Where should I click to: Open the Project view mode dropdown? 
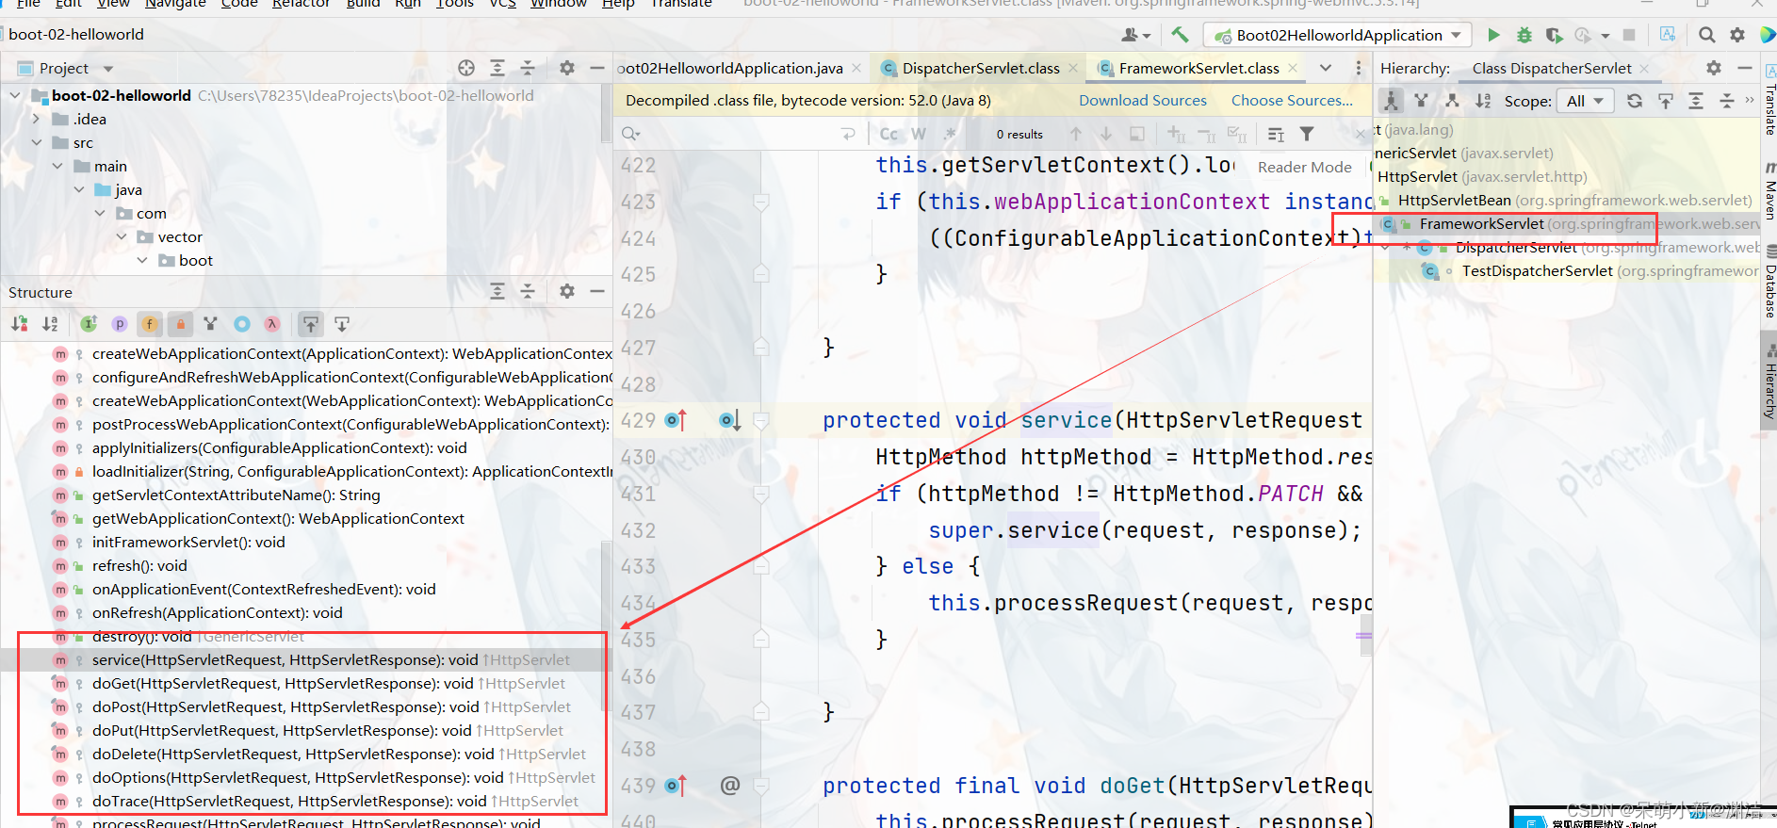(x=108, y=69)
